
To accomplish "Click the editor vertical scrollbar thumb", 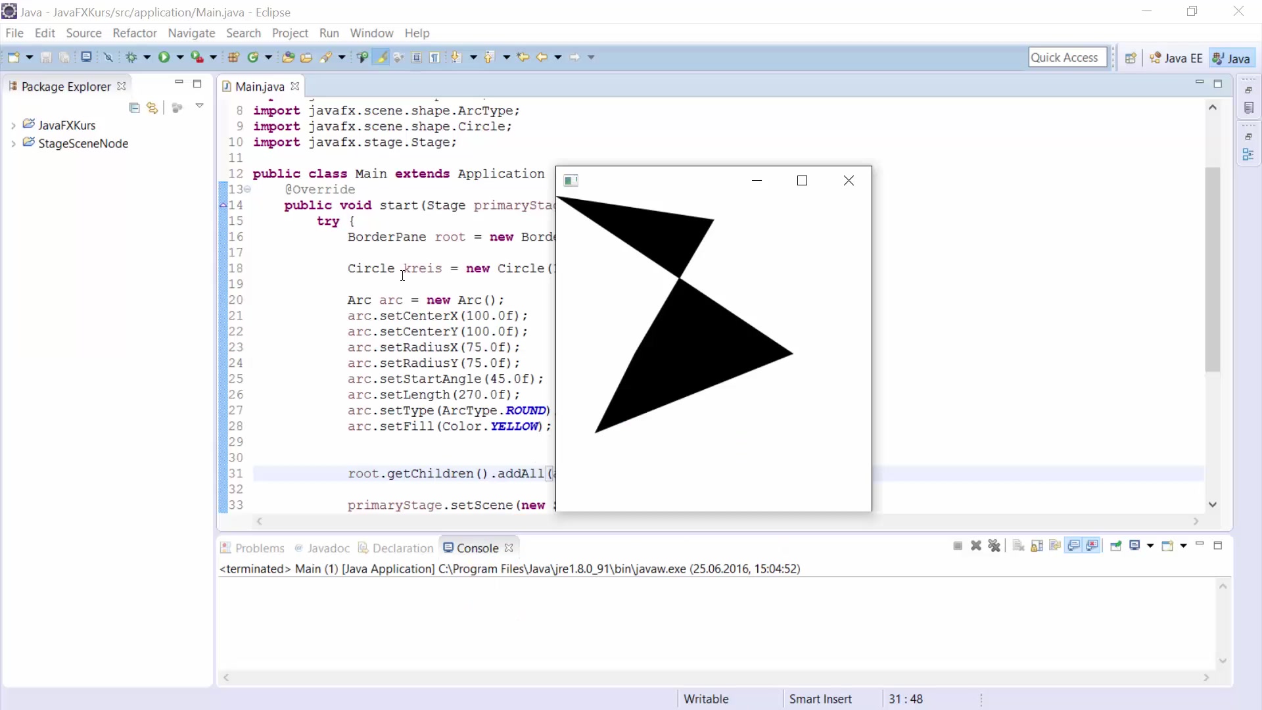I will (1213, 270).
